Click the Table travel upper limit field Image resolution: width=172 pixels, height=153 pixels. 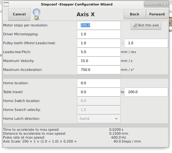coord(146,92)
